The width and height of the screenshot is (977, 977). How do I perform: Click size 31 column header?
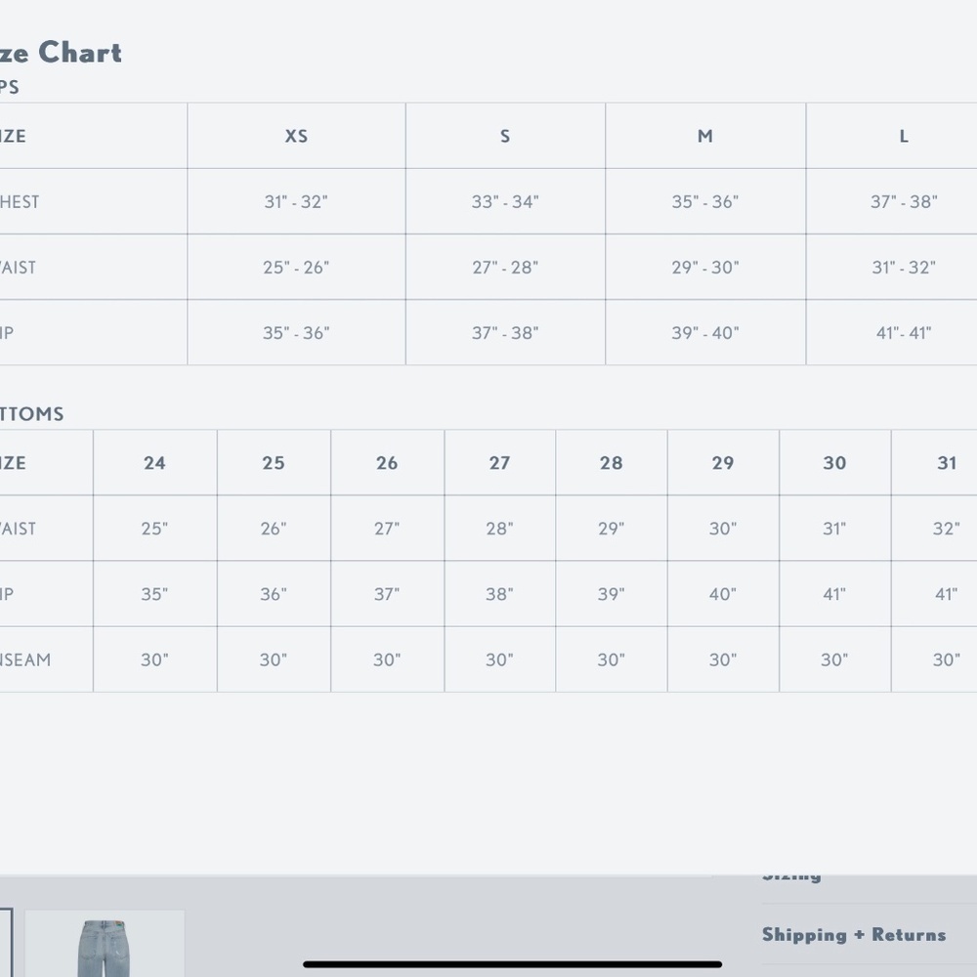(947, 463)
